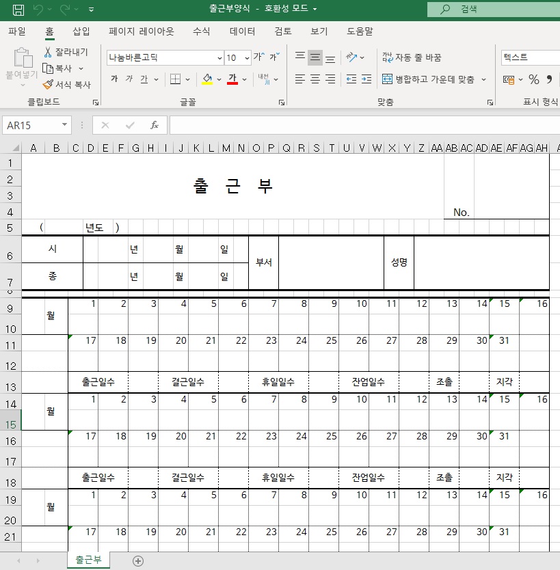The image size is (560, 570).
Task: Undo the last action
Action: (38, 10)
